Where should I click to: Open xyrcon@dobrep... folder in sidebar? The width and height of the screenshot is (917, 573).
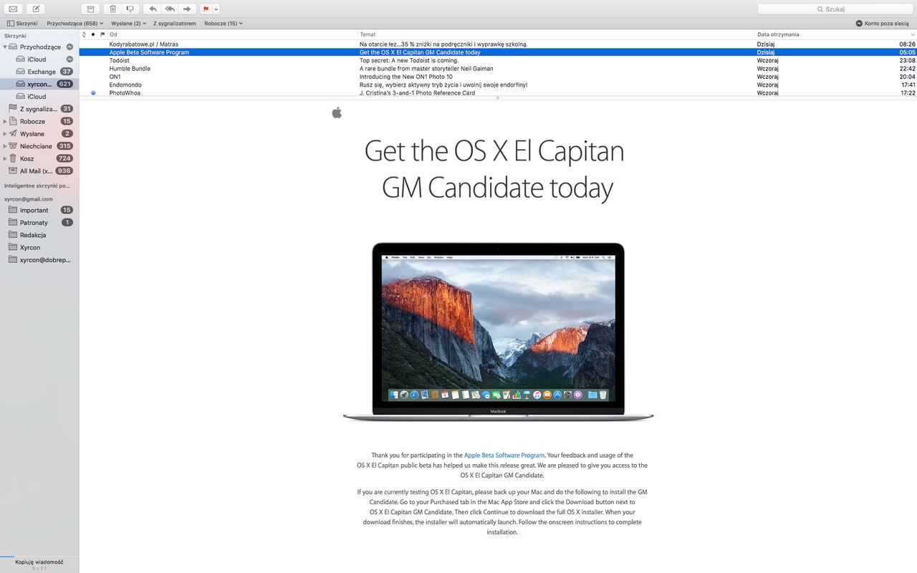(39, 260)
